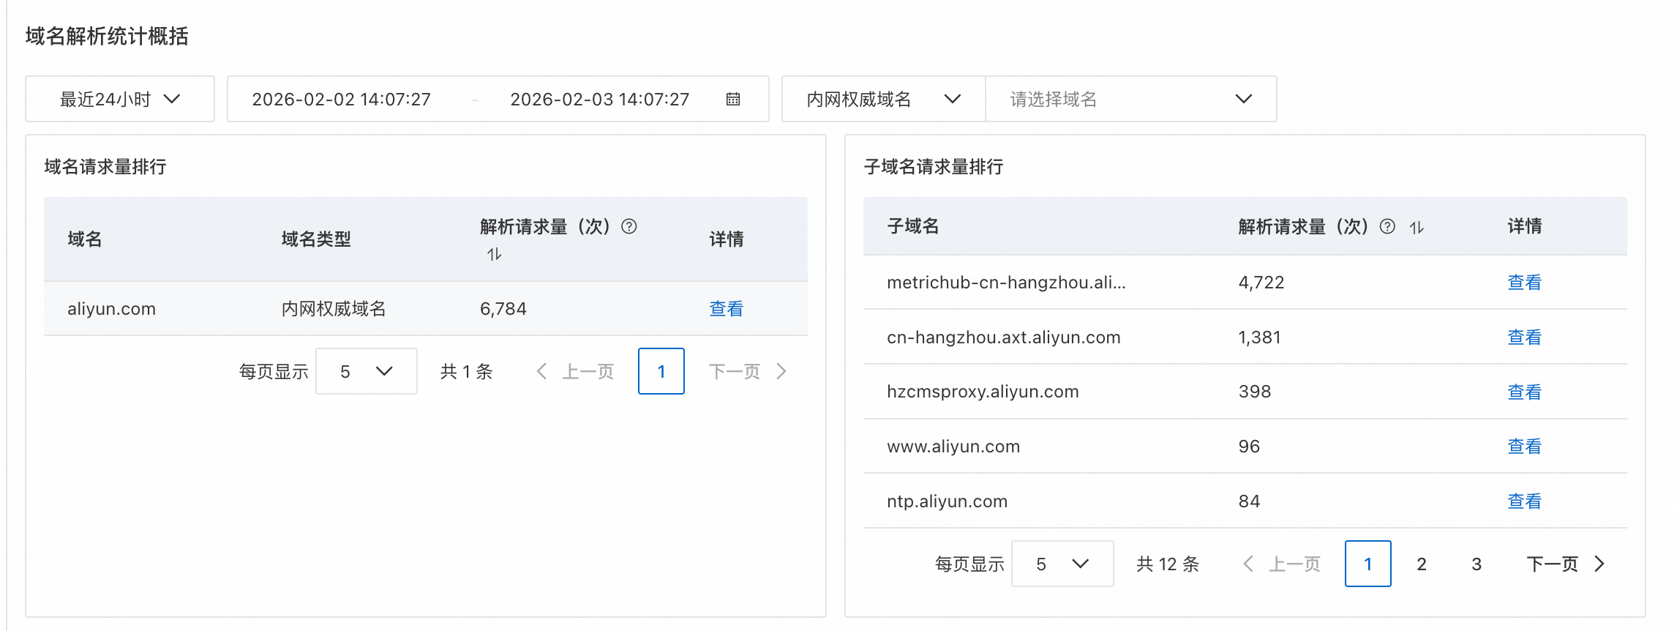Image resolution: width=1677 pixels, height=631 pixels.
Task: View details for metrichub-cn-hangzhou subdomain
Action: [1525, 283]
